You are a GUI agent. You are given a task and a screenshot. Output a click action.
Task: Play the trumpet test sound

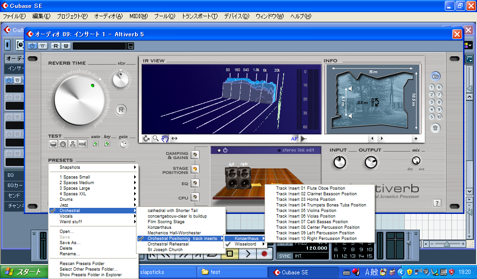point(82,144)
